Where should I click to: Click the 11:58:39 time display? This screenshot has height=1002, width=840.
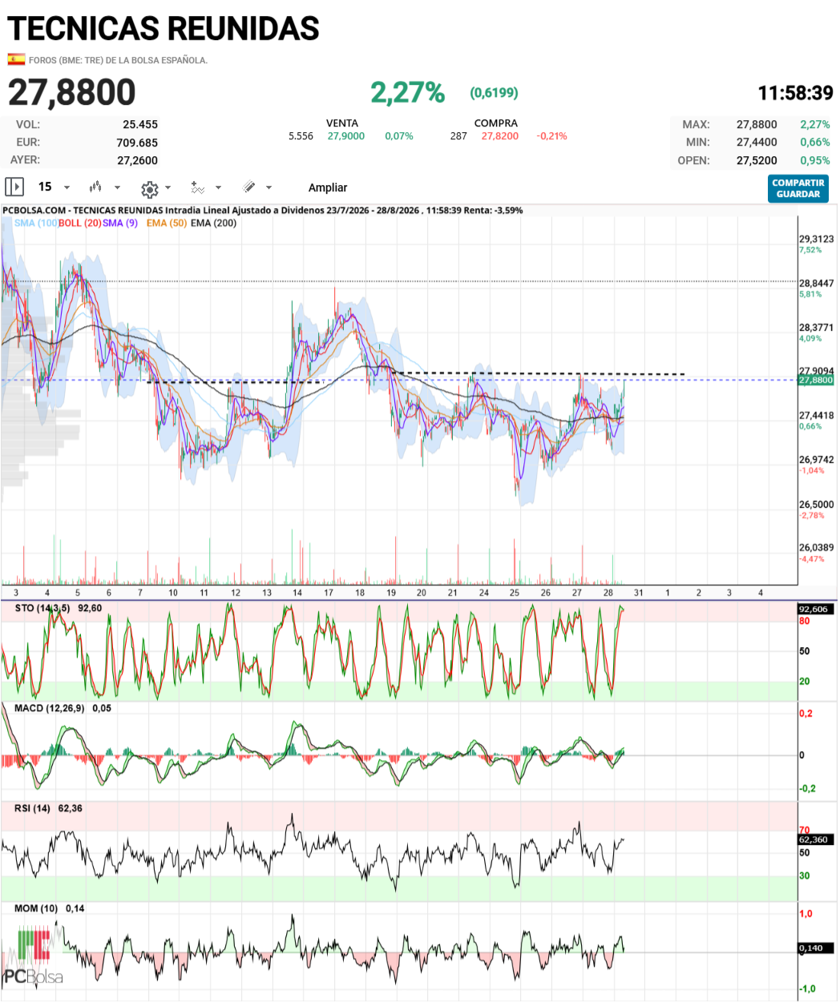click(796, 93)
